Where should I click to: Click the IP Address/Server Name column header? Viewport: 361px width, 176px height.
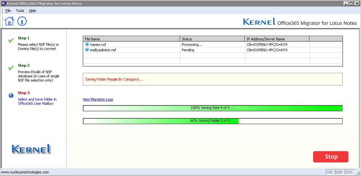click(x=277, y=39)
